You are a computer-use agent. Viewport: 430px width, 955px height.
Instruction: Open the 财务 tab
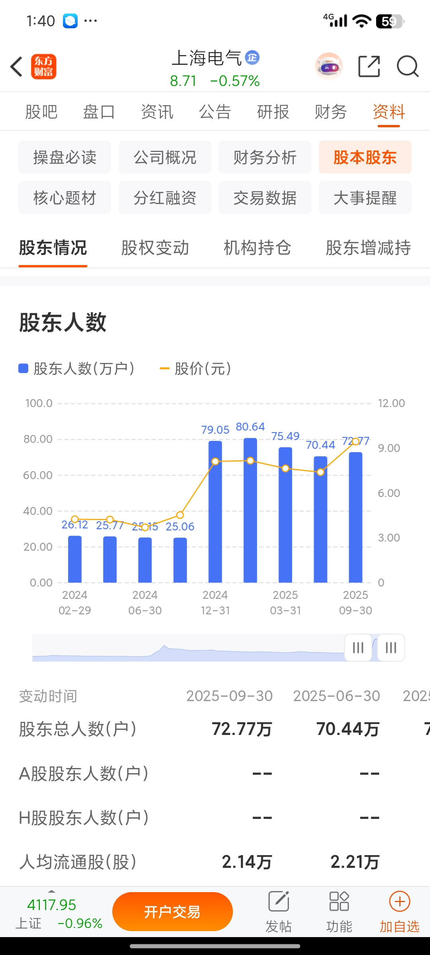click(x=331, y=112)
